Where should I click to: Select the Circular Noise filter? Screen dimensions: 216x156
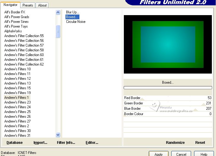76,22
